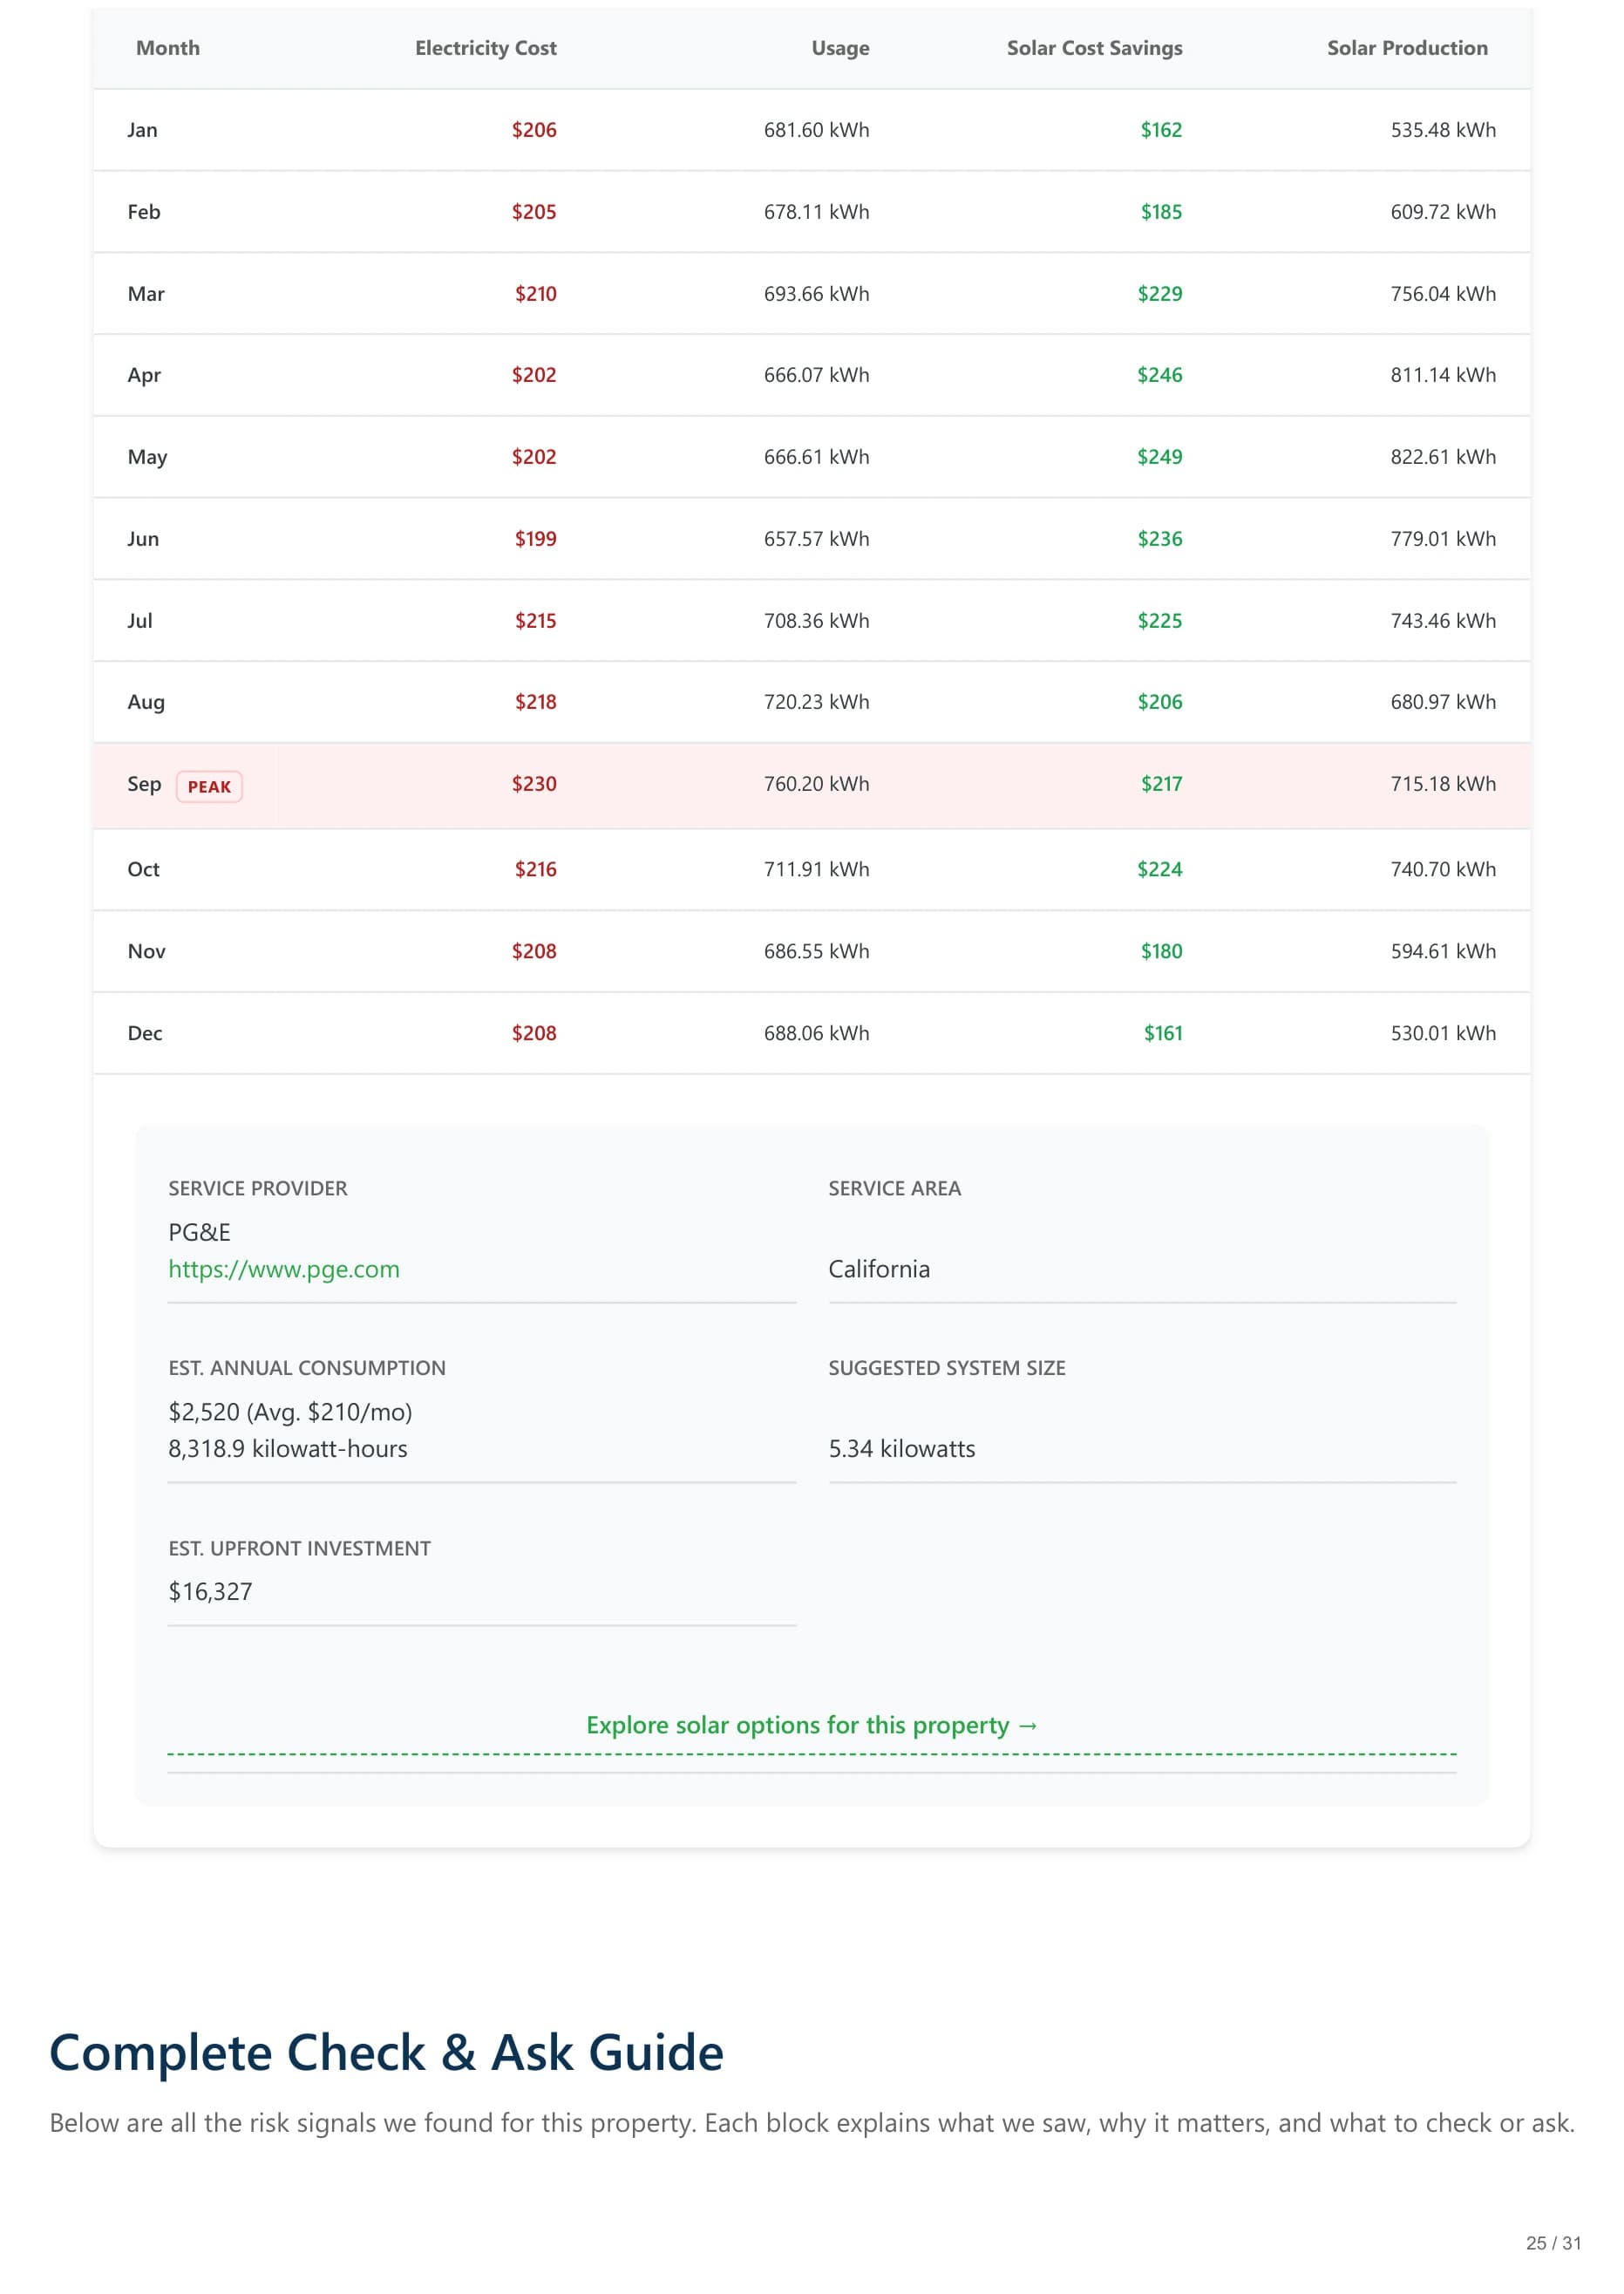
Task: Click the 5.34 kilowatts system size value
Action: coord(902,1449)
